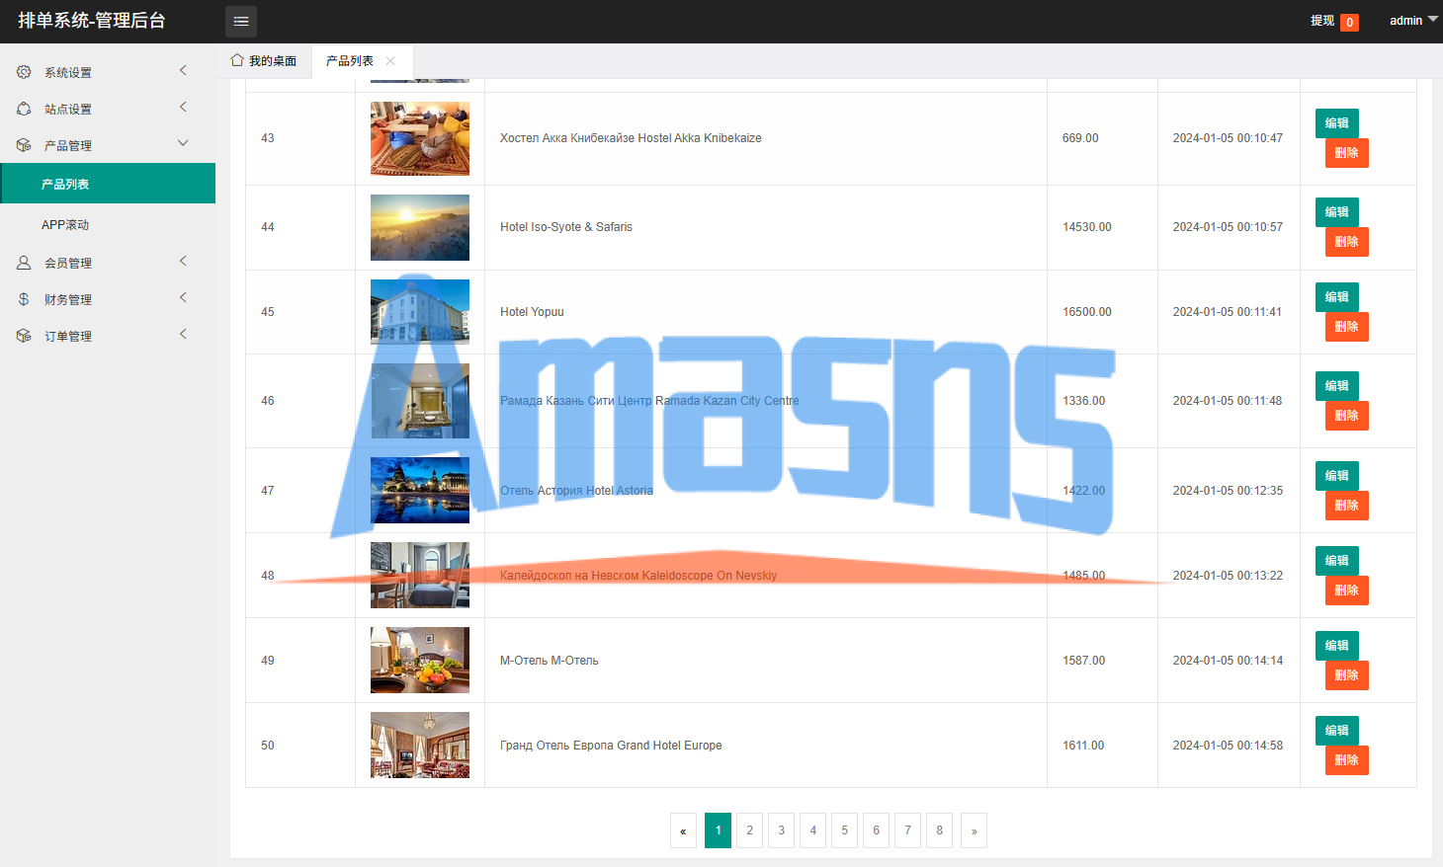Click 编辑 for М-Отель row

pos(1337,646)
